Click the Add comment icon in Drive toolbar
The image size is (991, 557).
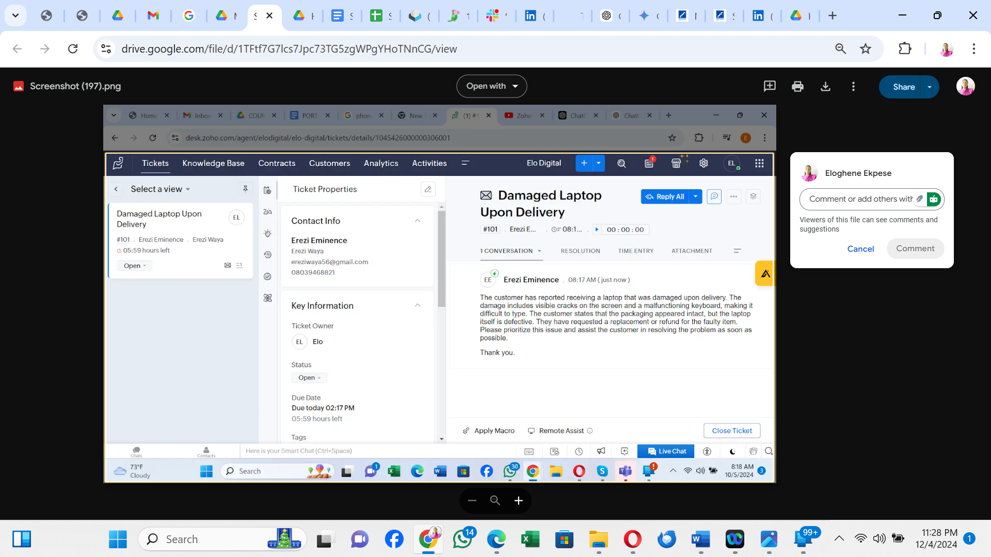[x=770, y=86]
